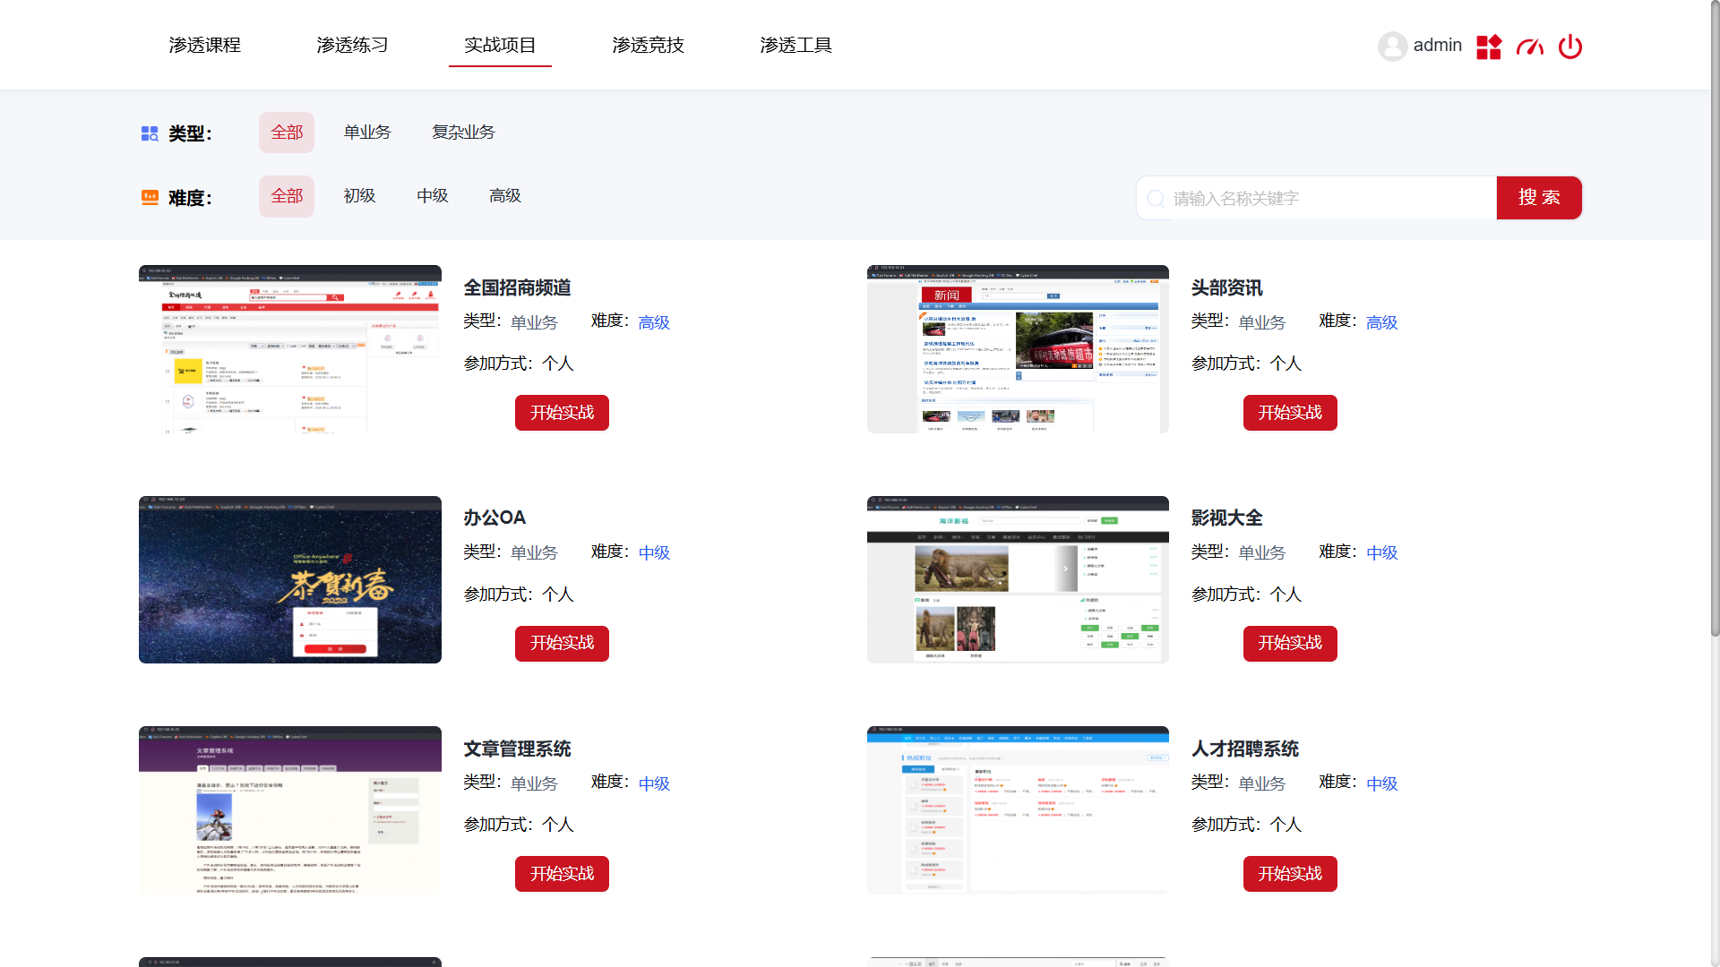This screenshot has height=967, width=1720.
Task: Click 中级 difficulty on 文章管理系统
Action: 654,783
